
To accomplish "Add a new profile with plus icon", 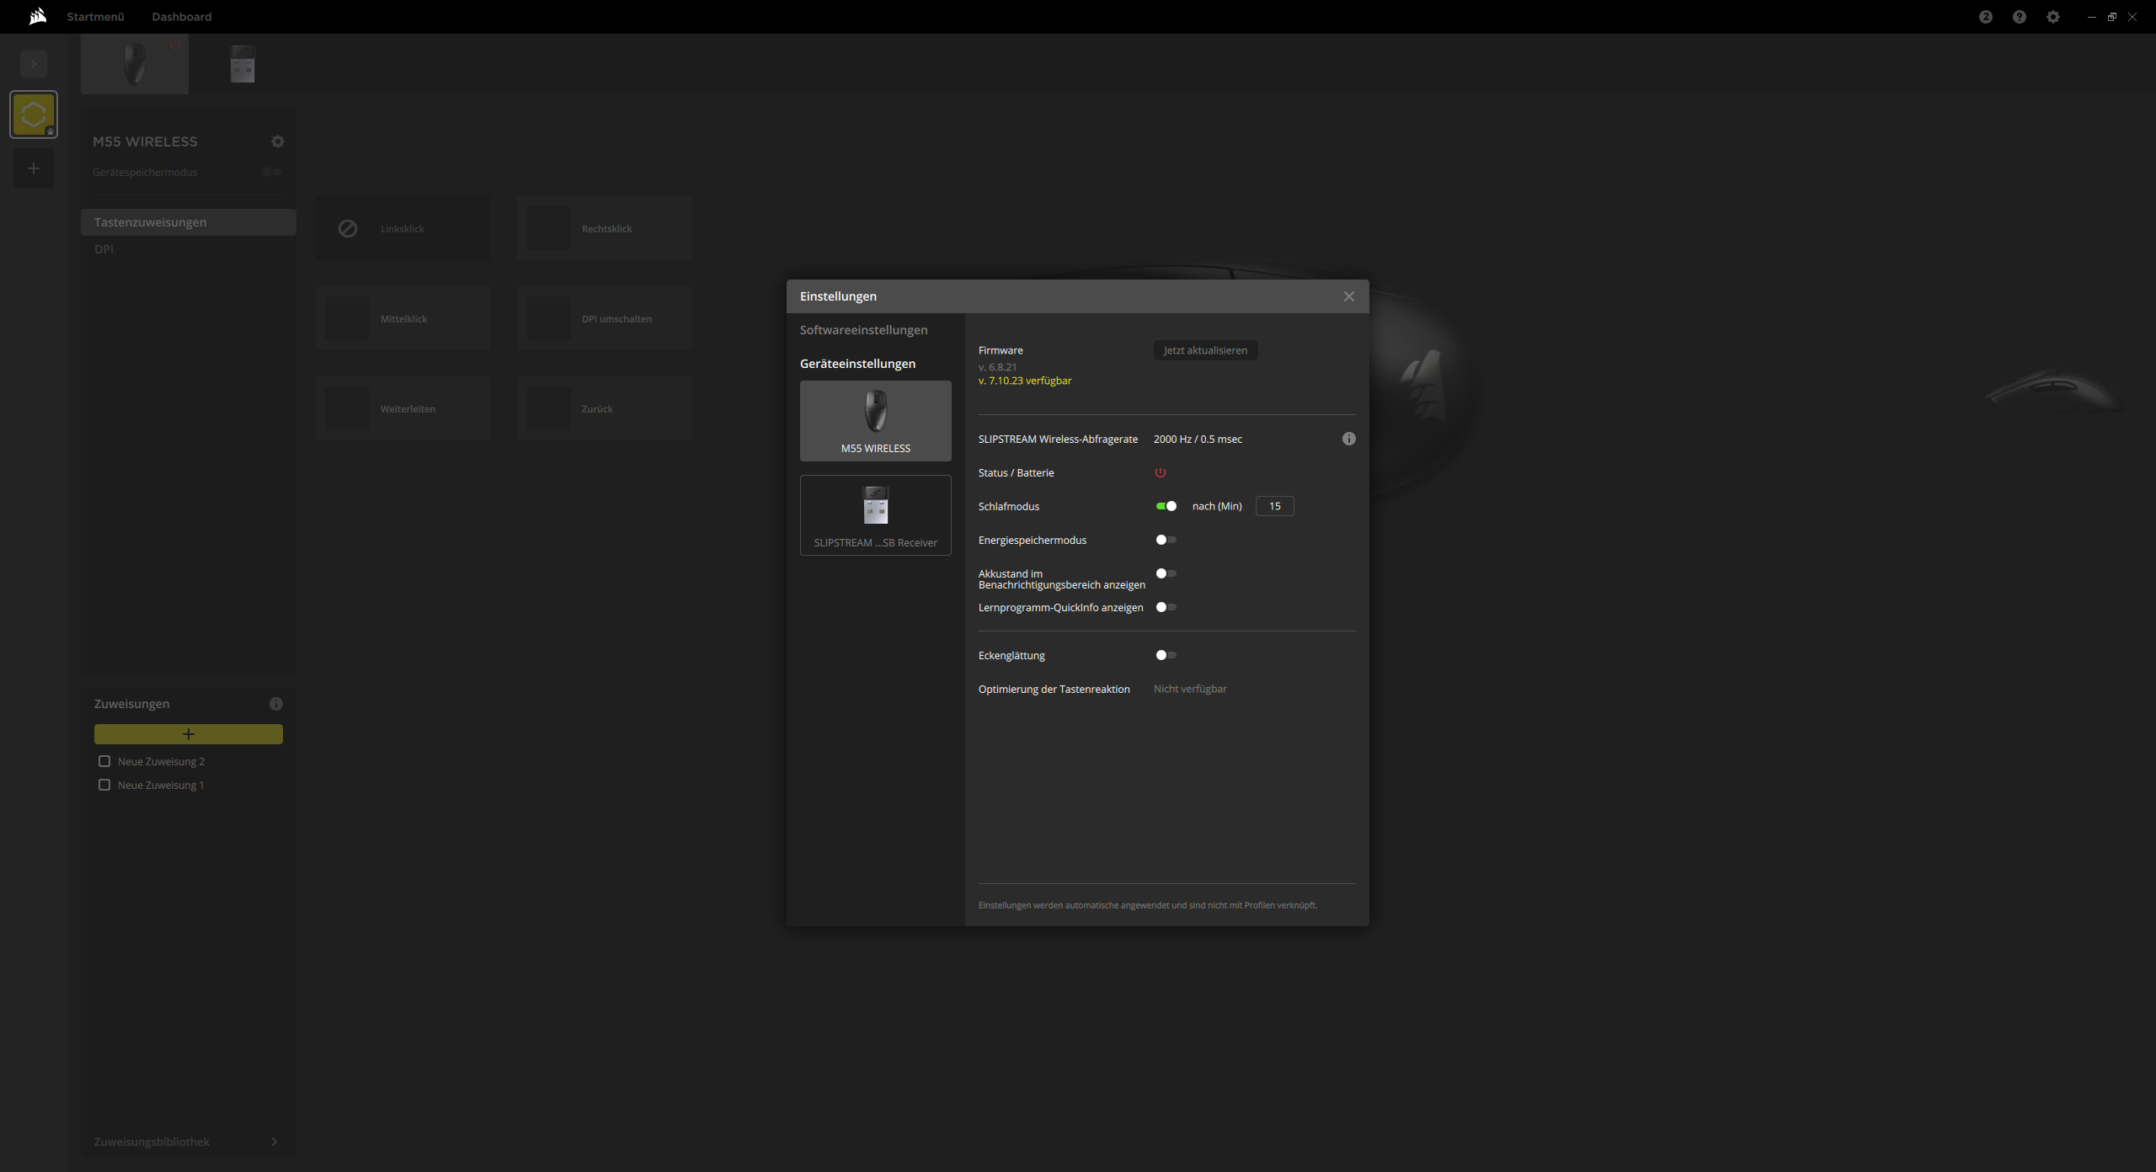I will [x=34, y=168].
